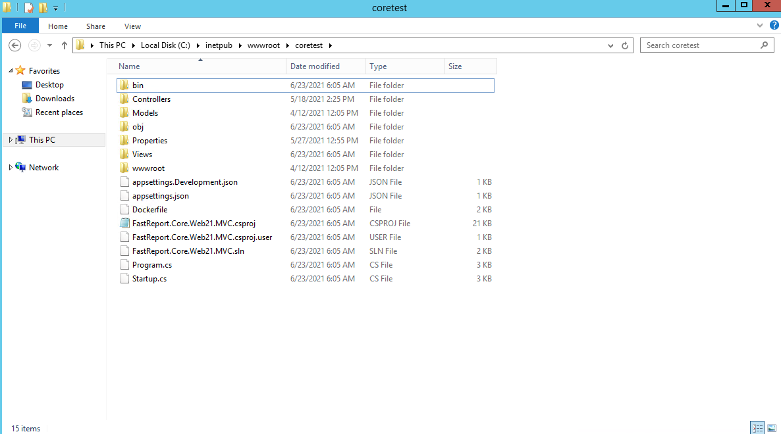The image size is (781, 434).
Task: Click the Properties icon in quick access toolbar
Action: click(x=28, y=8)
